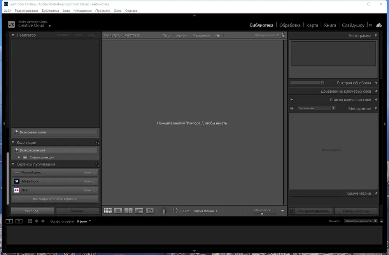The width and height of the screenshot is (389, 255).
Task: Pick up the Painter spray can tool
Action: pyautogui.click(x=164, y=211)
